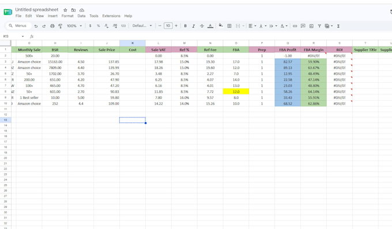Viewport: 392px width, 229px height.
Task: Select the '1 Best seller' cell
Action: click(x=29, y=98)
